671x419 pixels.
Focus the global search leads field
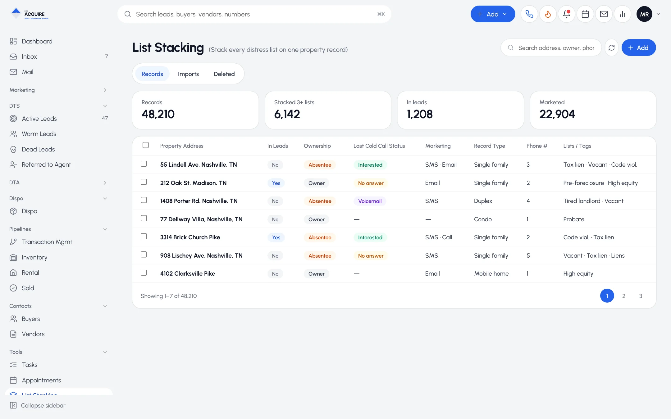pyautogui.click(x=254, y=14)
